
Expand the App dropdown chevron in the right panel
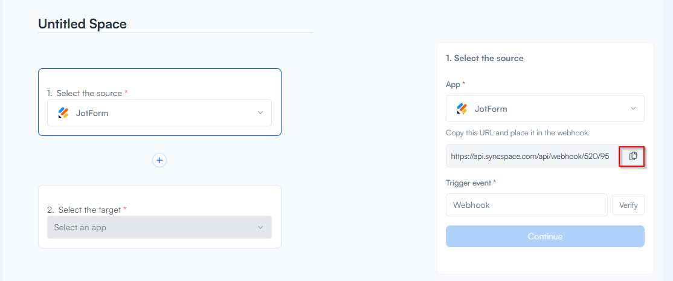point(633,109)
